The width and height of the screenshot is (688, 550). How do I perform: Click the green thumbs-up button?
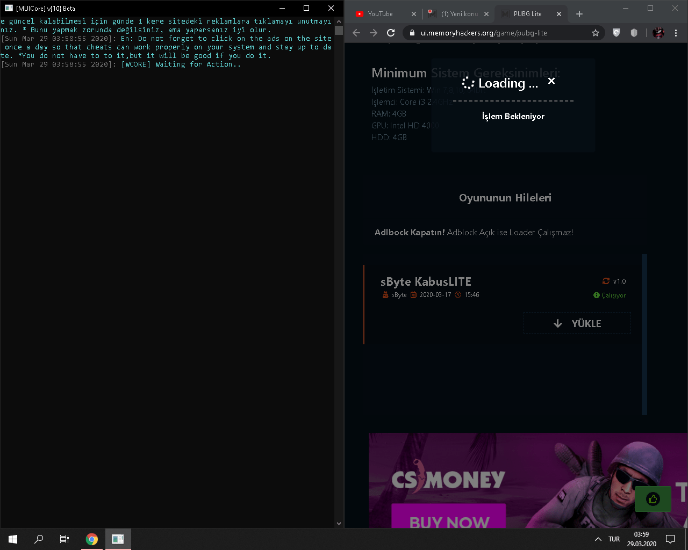pos(653,499)
